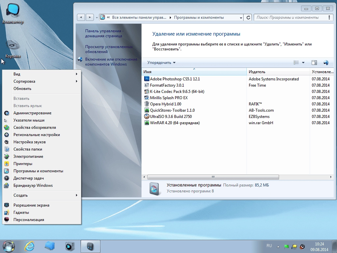Click the UltraISO 9.3.6 icon
The image size is (337, 253).
pyautogui.click(x=146, y=116)
